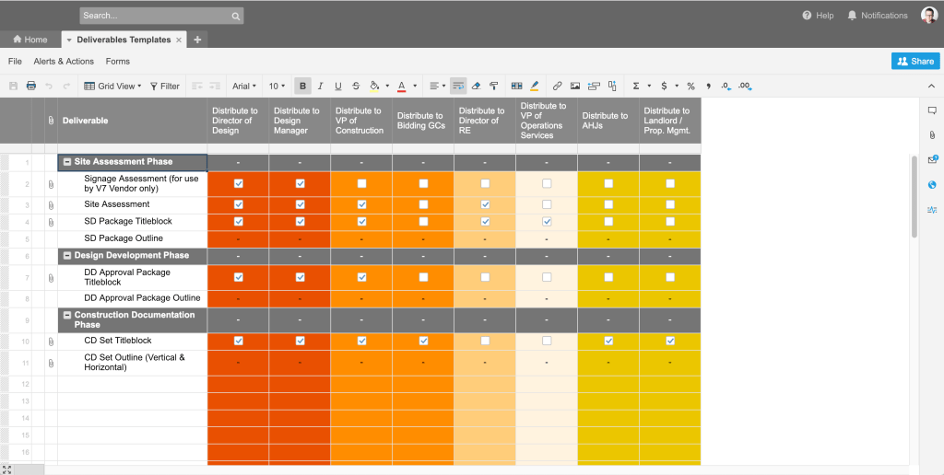The width and height of the screenshot is (944, 475).
Task: Click the Print icon in the toolbar
Action: 31,86
